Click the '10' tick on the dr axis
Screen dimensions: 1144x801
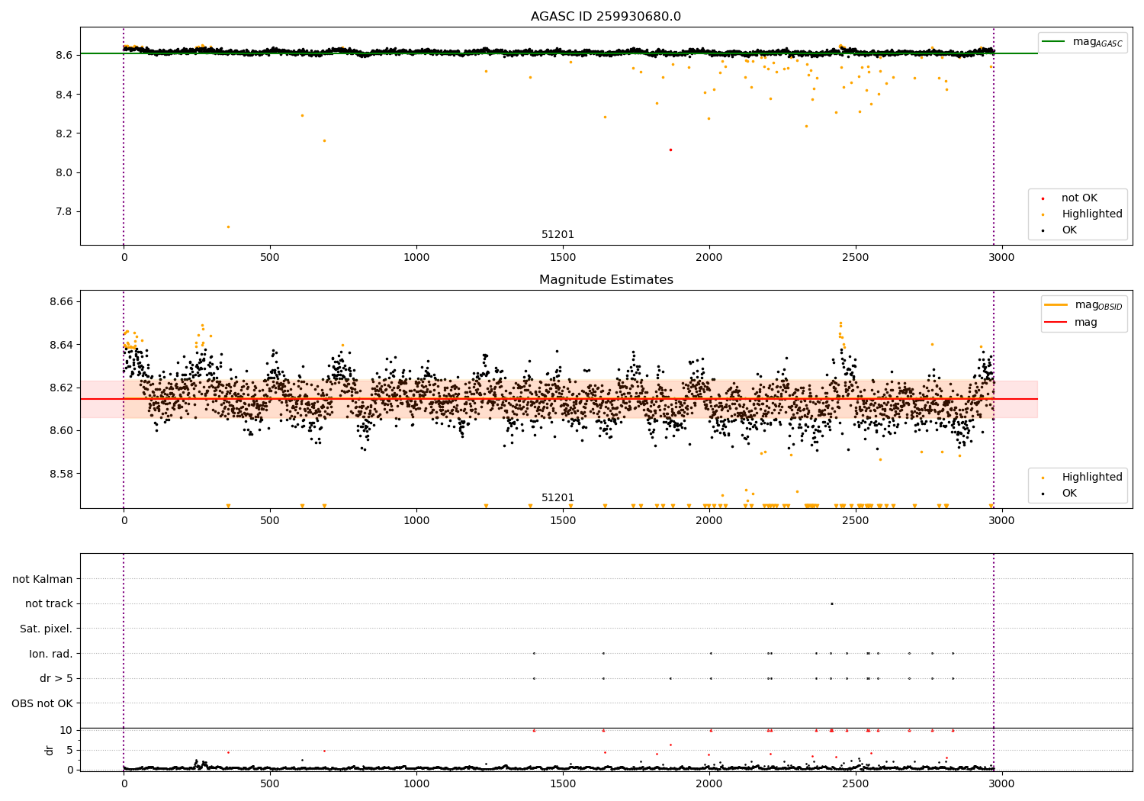tap(66, 730)
